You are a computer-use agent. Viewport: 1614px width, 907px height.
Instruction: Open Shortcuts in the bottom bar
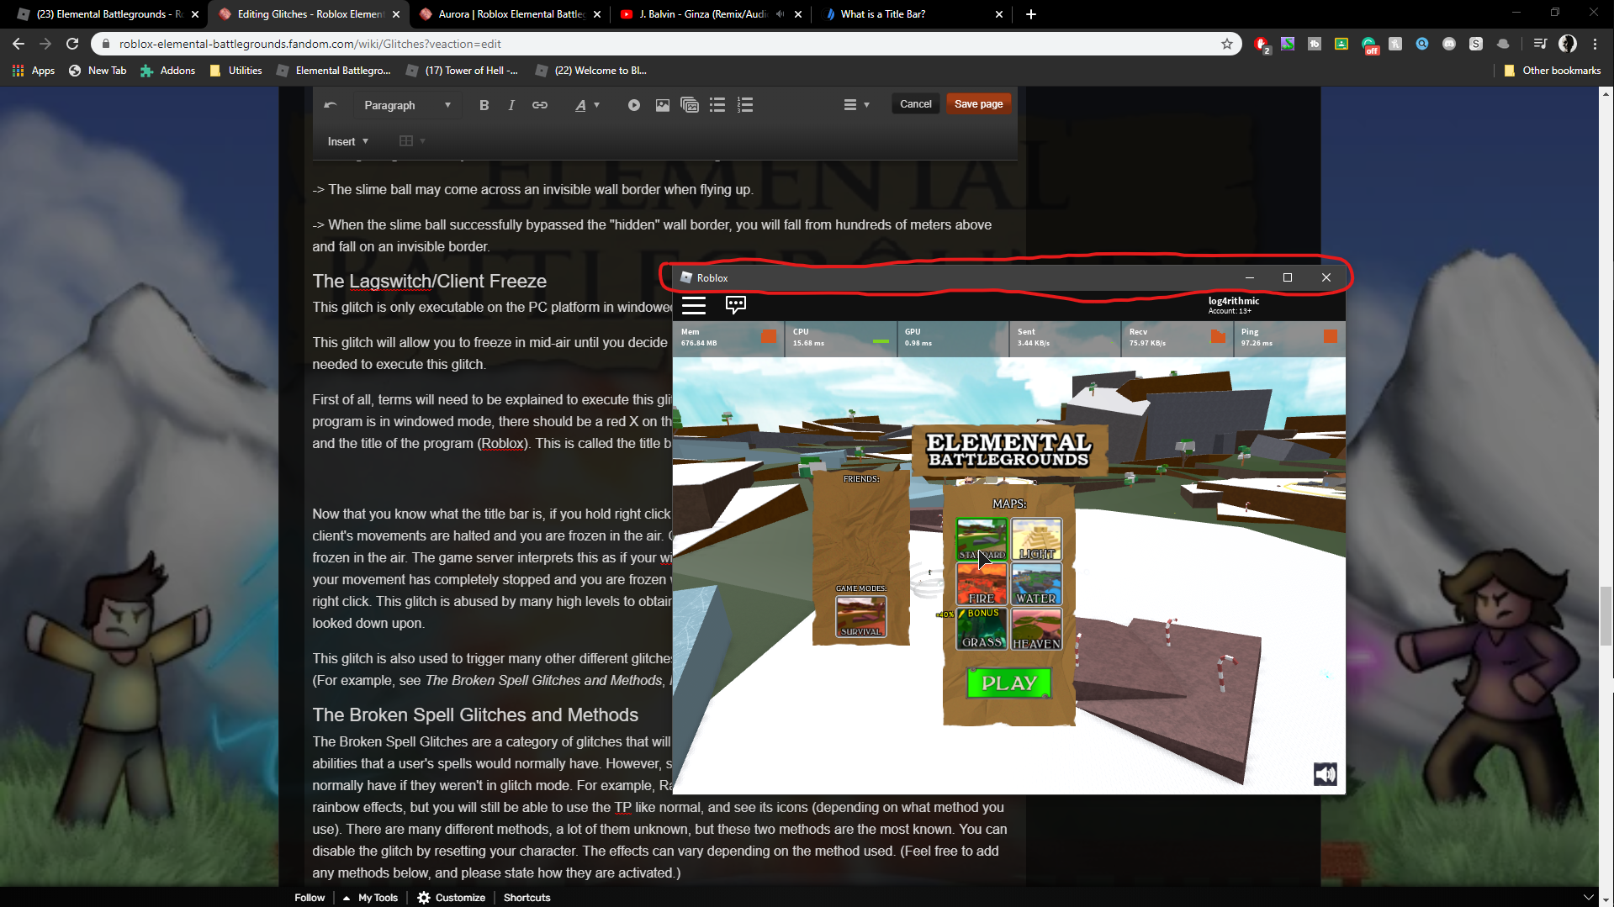pos(527,898)
